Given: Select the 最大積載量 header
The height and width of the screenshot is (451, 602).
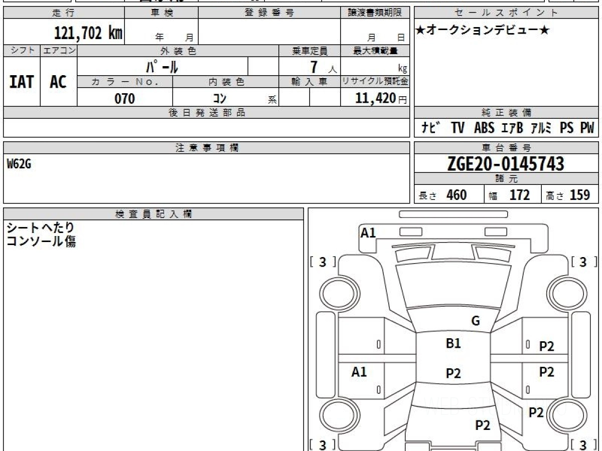Looking at the screenshot, I should point(375,51).
